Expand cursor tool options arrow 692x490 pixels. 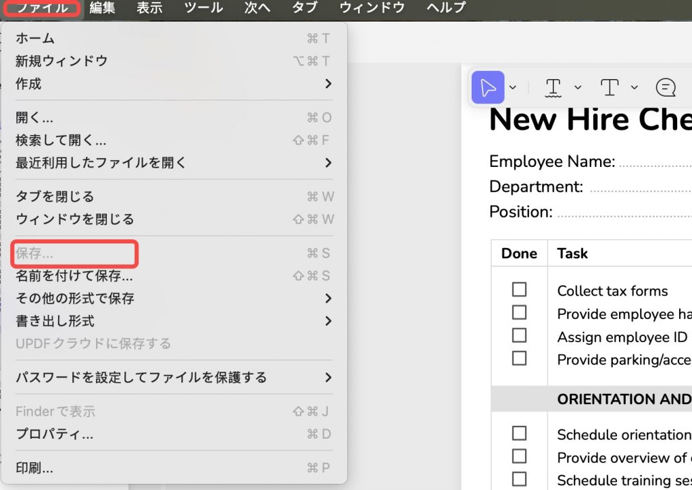pyautogui.click(x=512, y=87)
